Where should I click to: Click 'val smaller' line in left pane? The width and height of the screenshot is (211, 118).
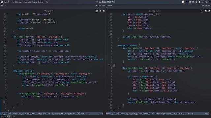(x=45, y=51)
